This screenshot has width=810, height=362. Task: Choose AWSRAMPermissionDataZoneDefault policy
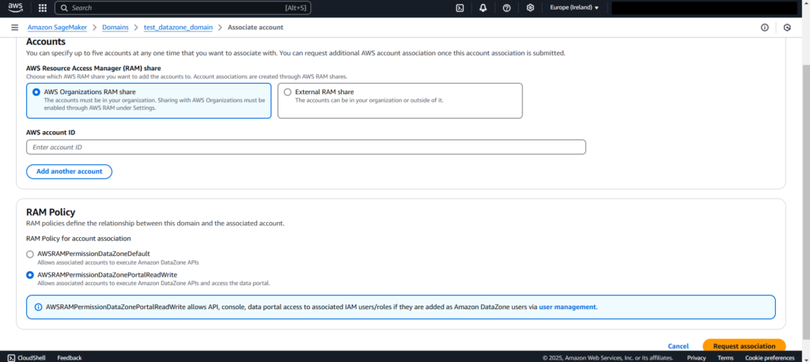pos(30,254)
